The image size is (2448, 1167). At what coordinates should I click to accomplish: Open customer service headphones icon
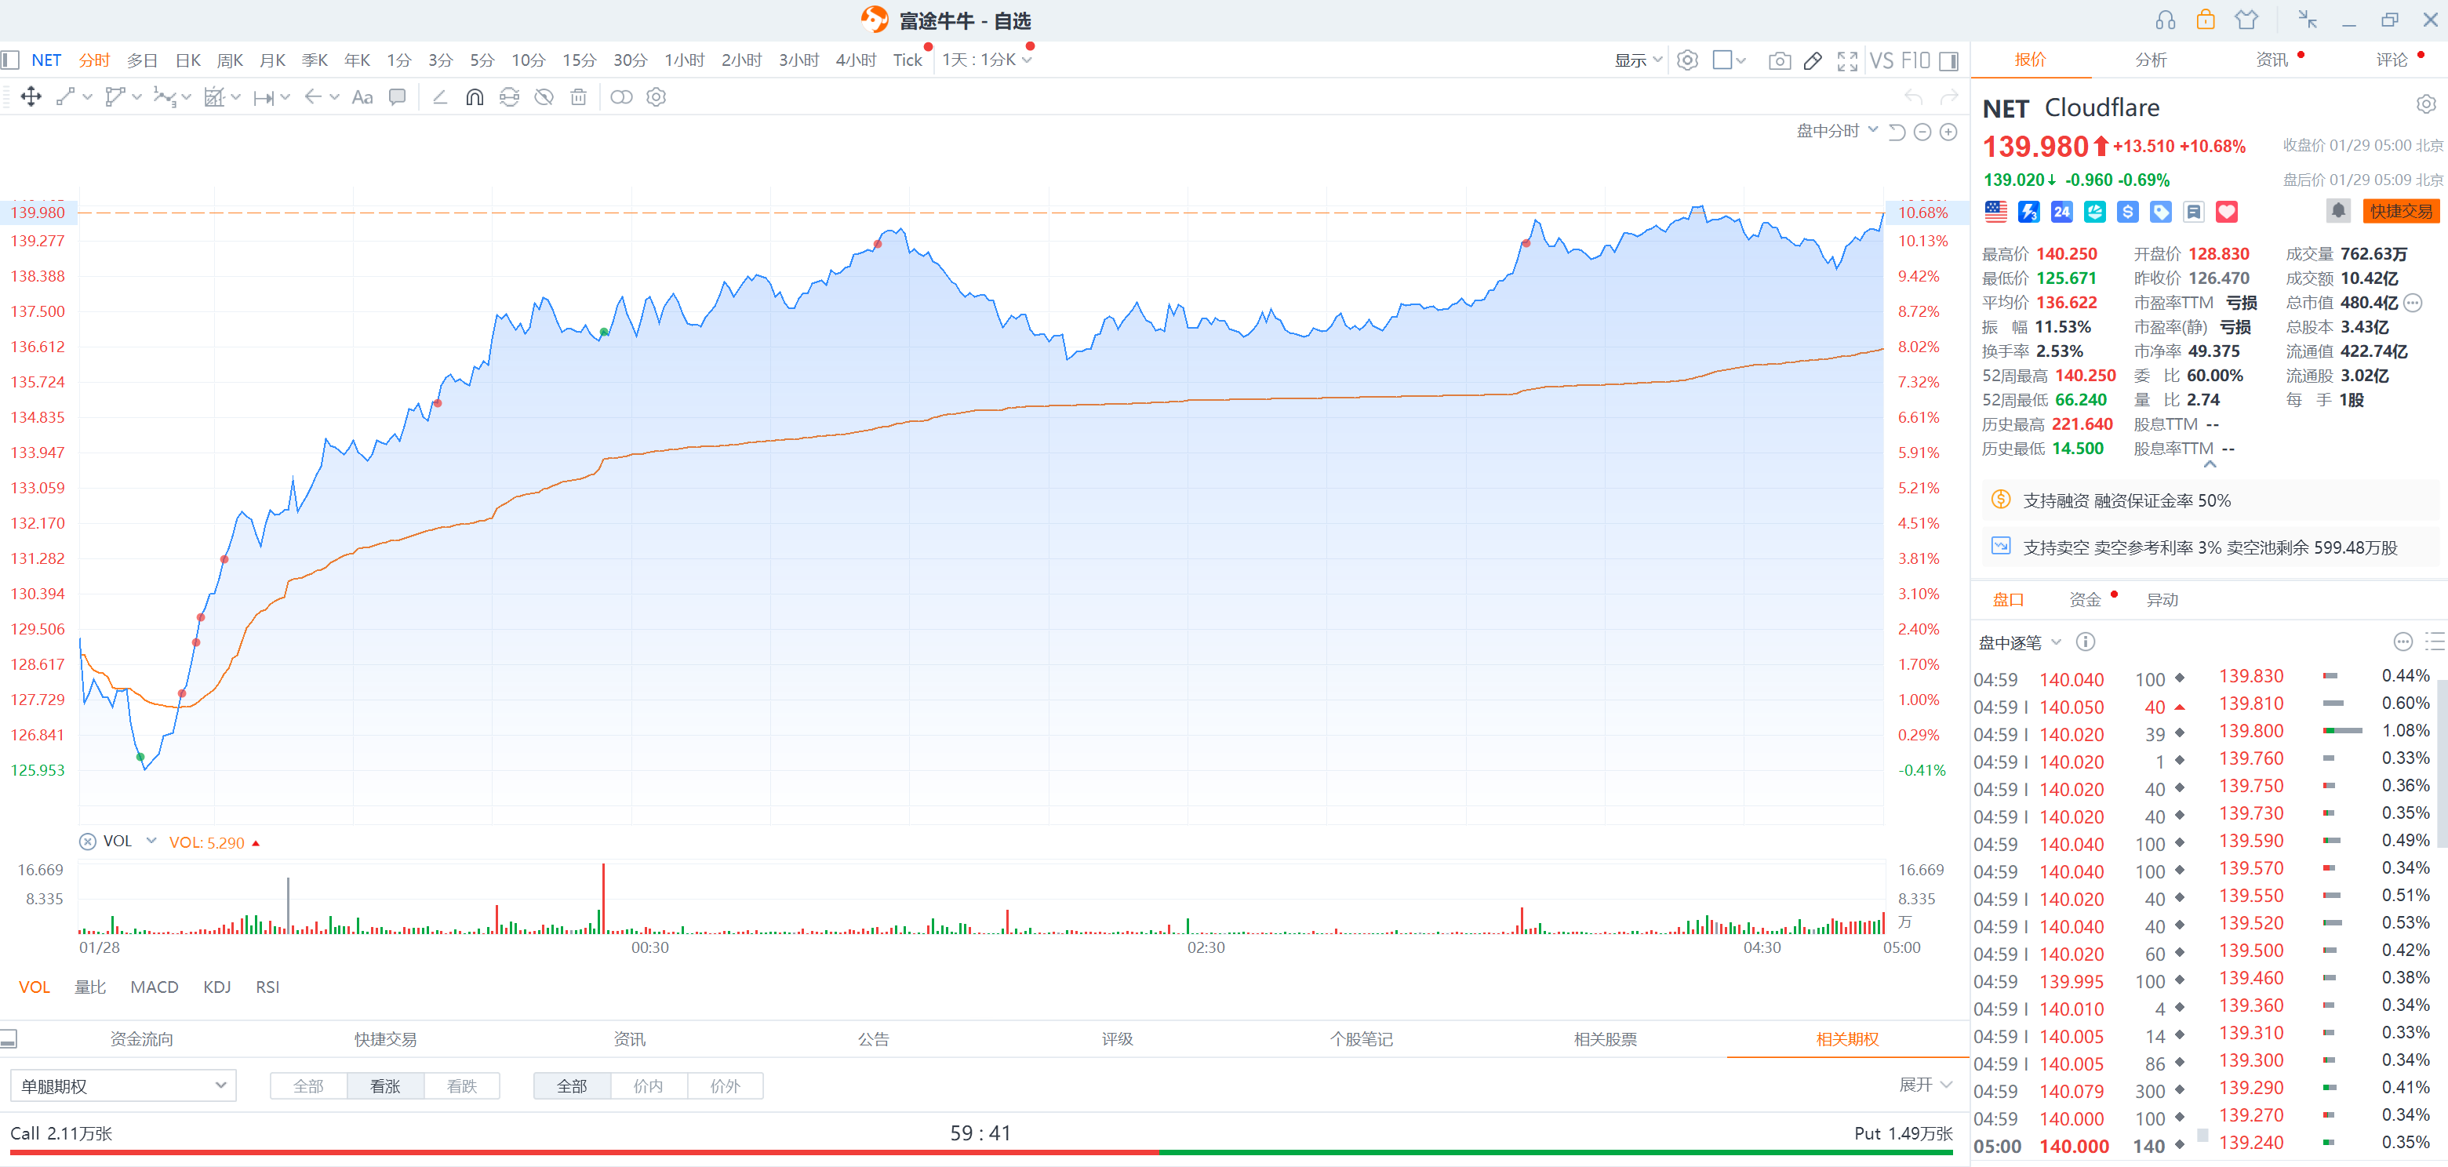pyautogui.click(x=2165, y=20)
